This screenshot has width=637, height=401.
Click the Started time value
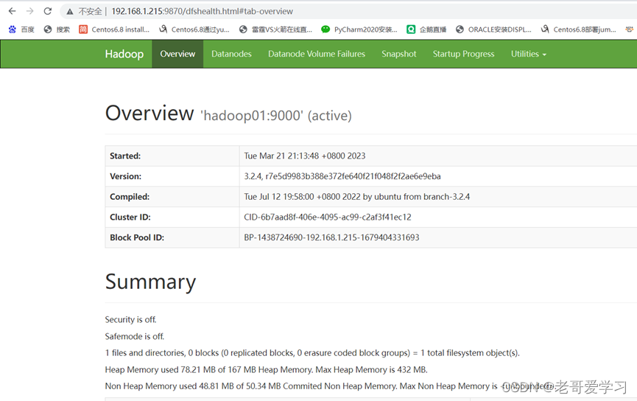[305, 156]
